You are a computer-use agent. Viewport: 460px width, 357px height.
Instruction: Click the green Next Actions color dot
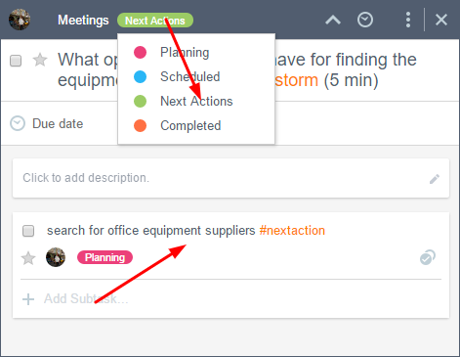coord(140,101)
